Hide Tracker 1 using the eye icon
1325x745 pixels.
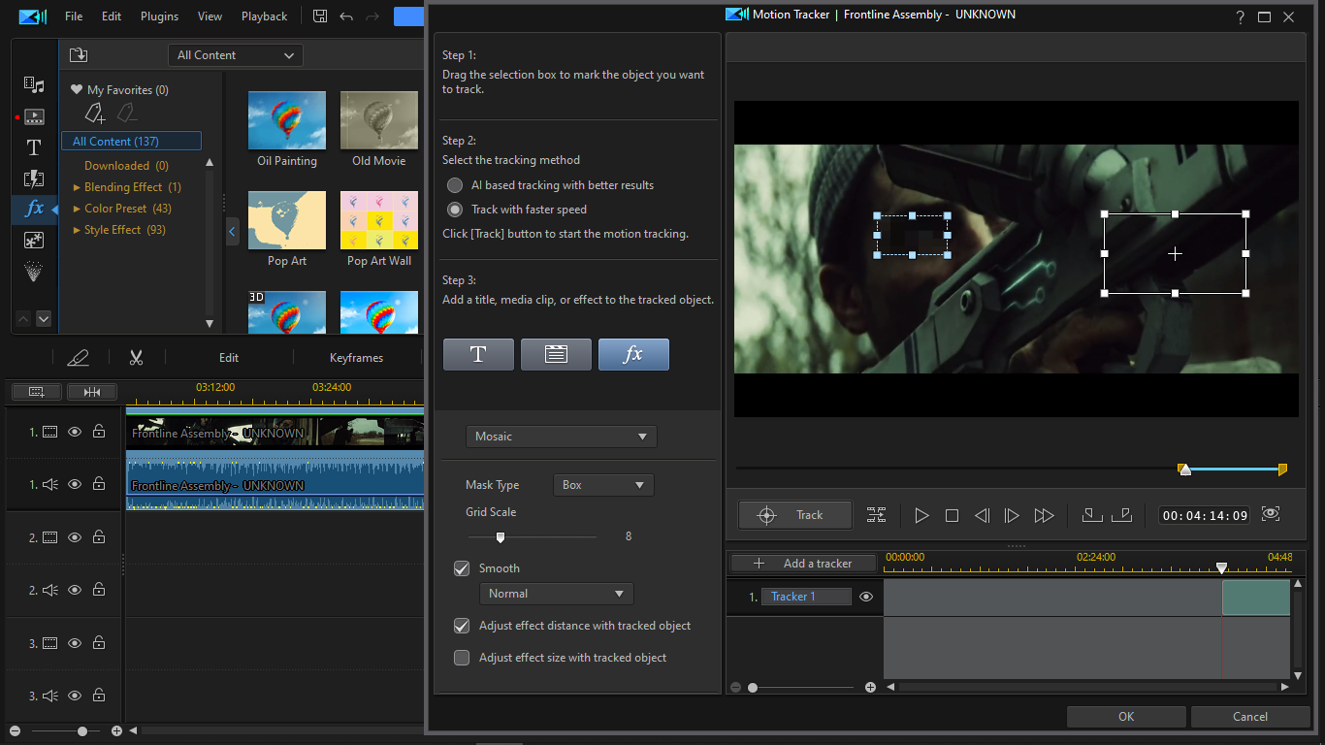tap(866, 597)
